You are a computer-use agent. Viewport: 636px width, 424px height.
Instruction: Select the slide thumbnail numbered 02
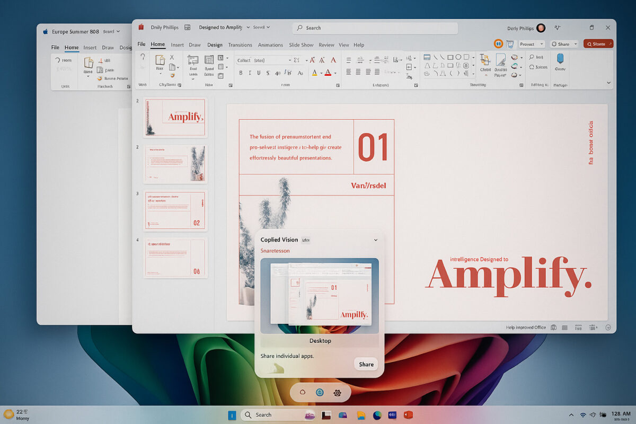coord(175,210)
